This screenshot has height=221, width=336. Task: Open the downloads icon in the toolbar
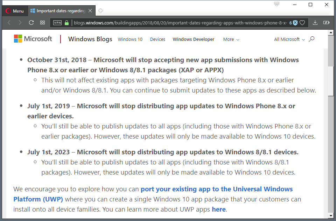point(315,22)
